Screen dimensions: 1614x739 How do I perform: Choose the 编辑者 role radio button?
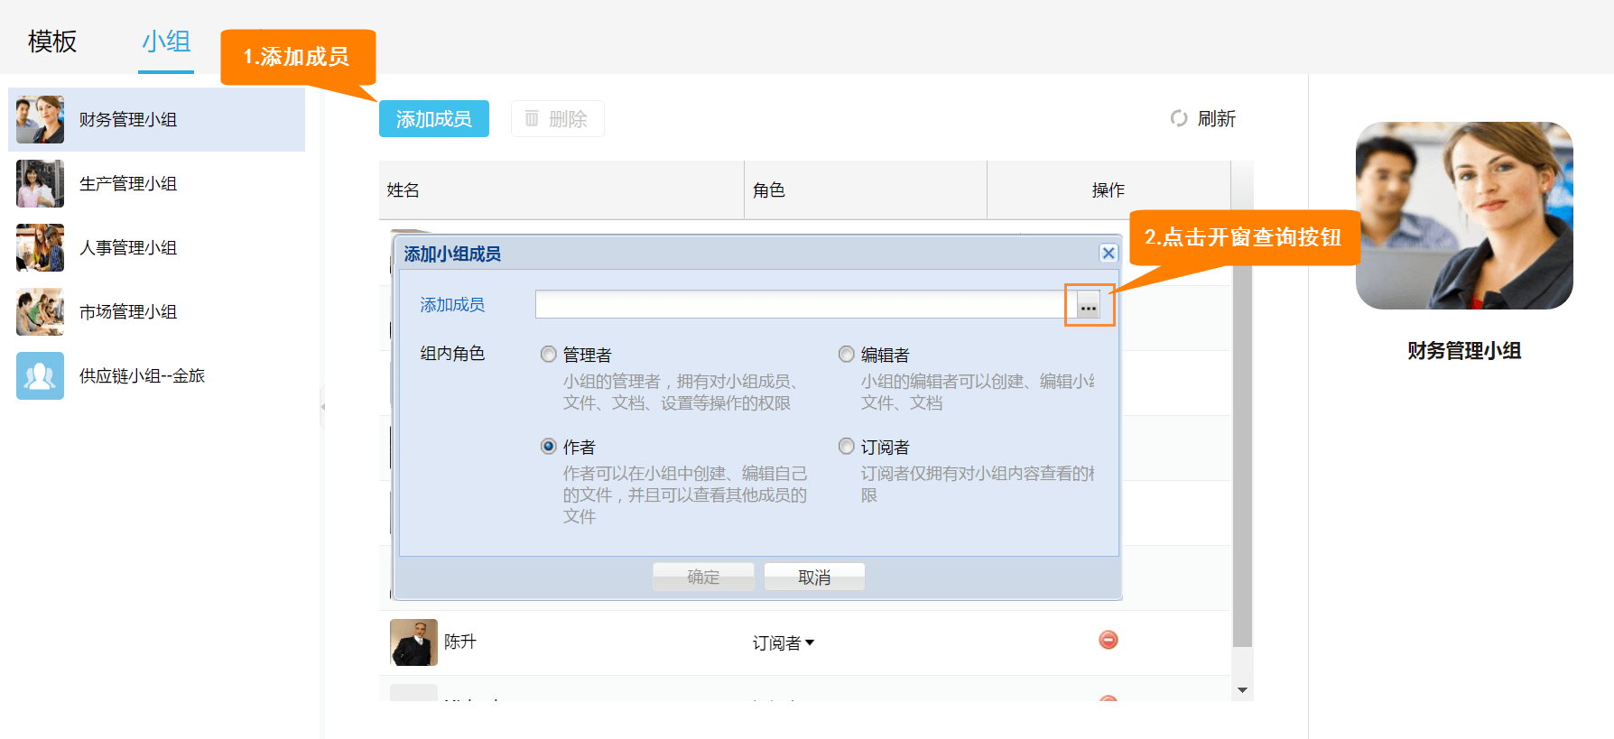(x=846, y=355)
